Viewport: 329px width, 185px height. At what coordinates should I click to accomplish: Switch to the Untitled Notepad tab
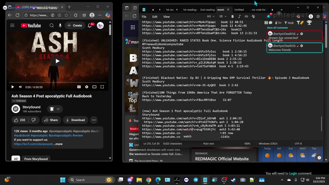pyautogui.click(x=239, y=10)
